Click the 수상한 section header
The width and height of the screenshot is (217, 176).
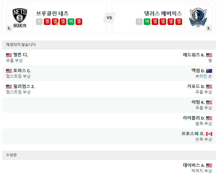[x=11, y=155]
